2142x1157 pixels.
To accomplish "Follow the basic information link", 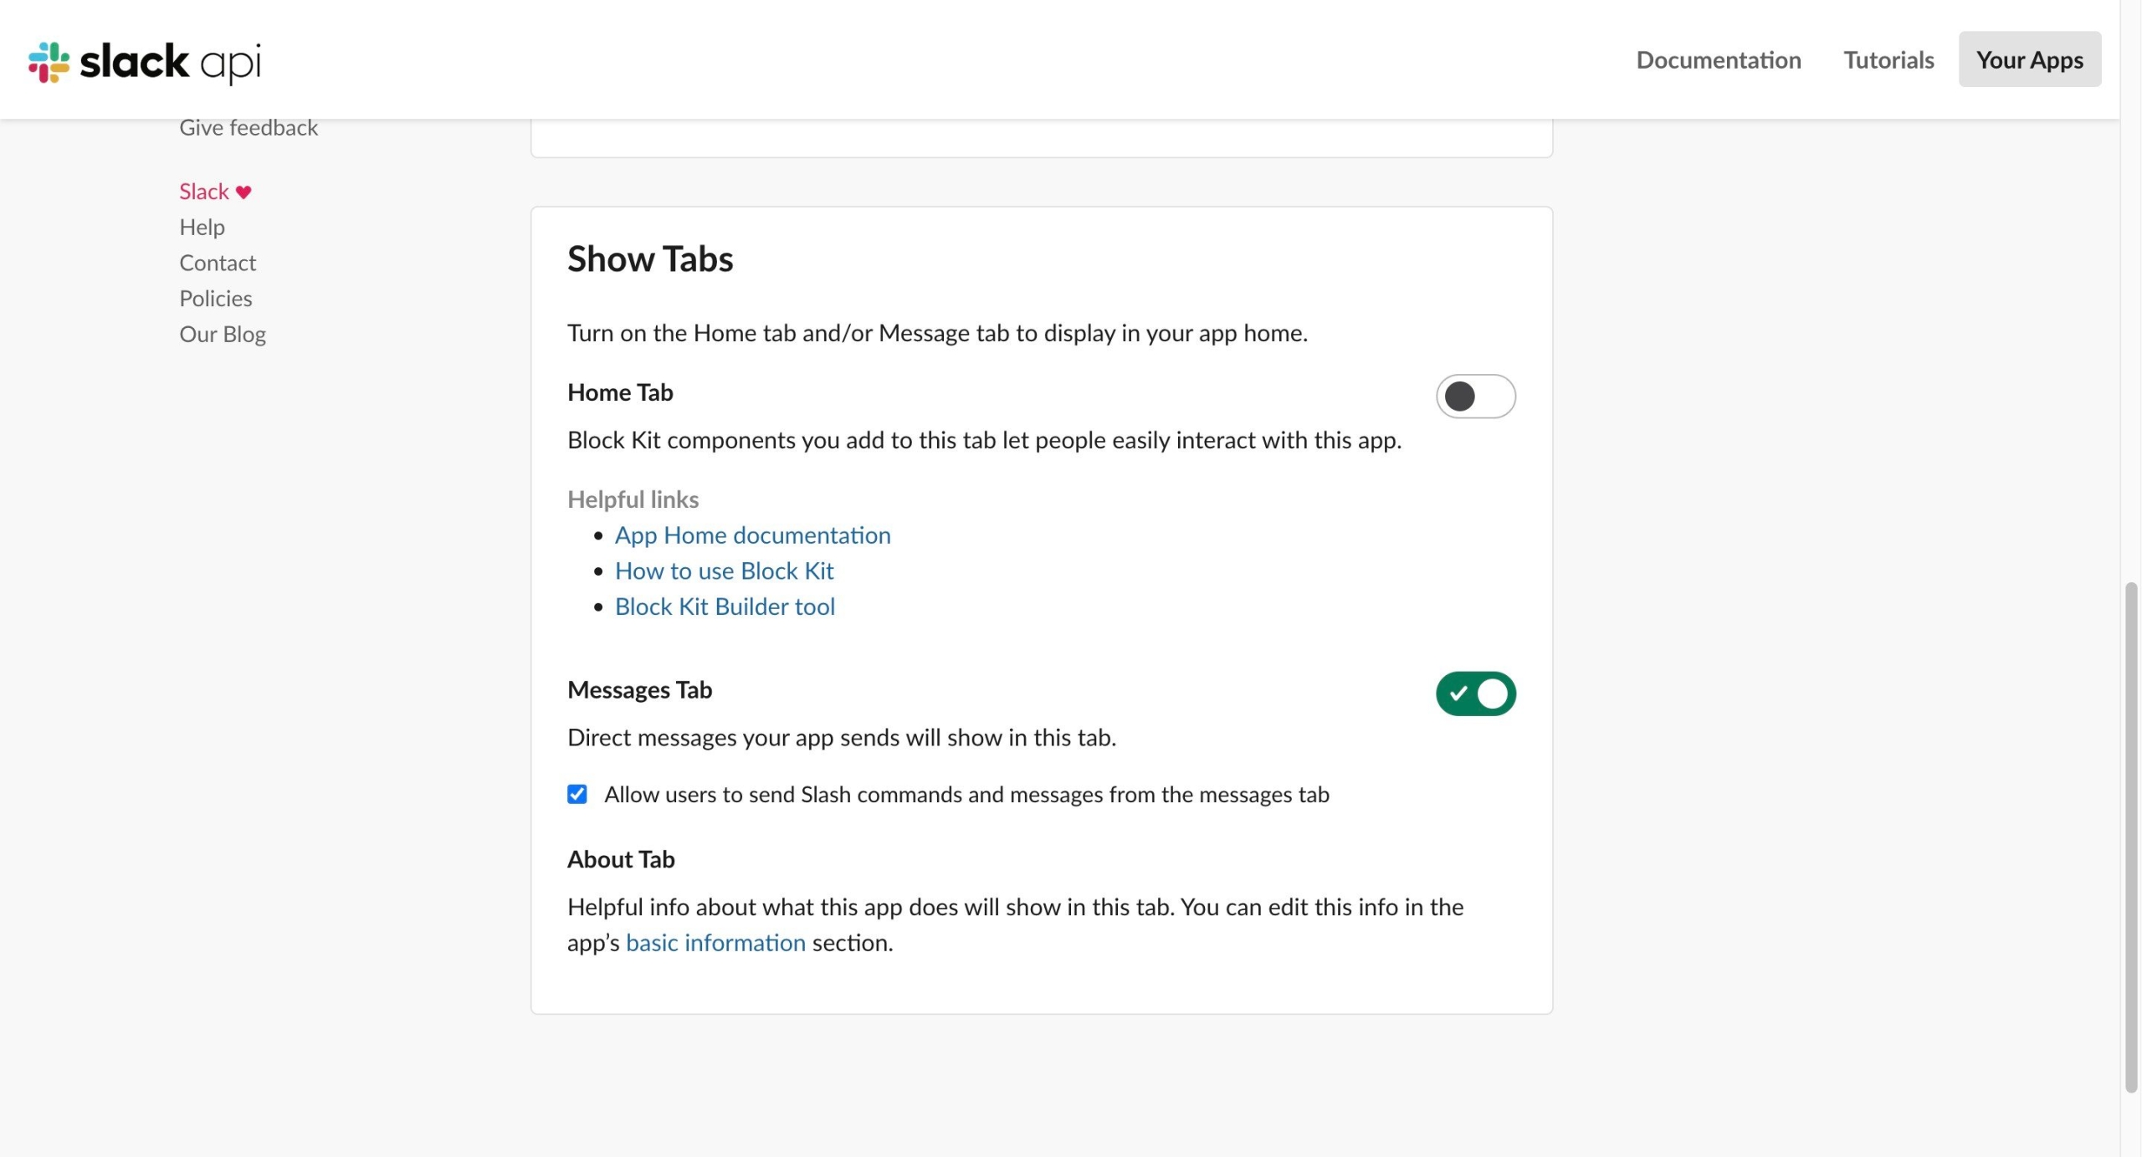I will [715, 943].
